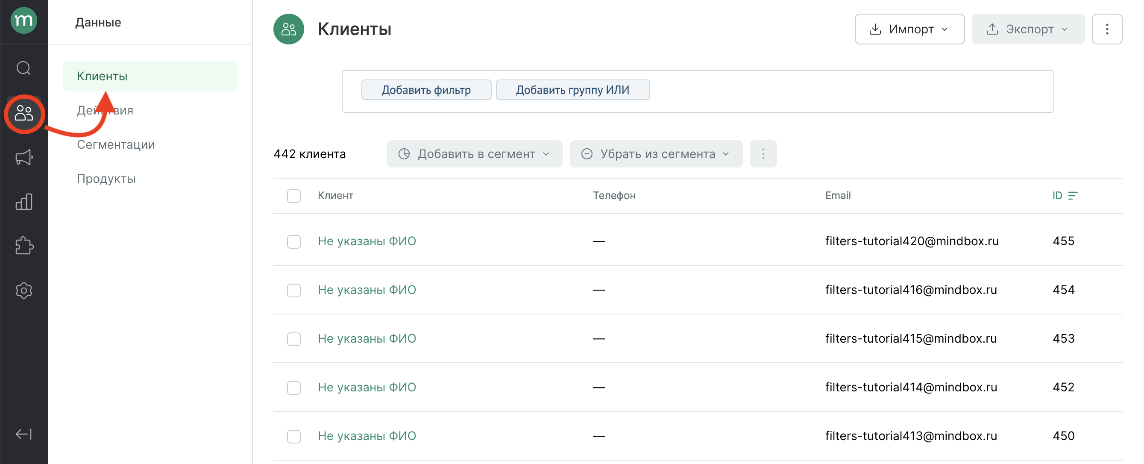Select Действия in the Данные menu
The height and width of the screenshot is (464, 1144).
[105, 110]
